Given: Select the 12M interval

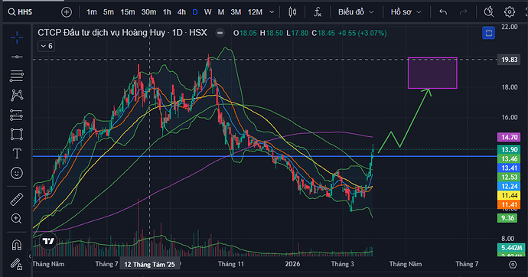Looking at the screenshot, I should click(255, 12).
